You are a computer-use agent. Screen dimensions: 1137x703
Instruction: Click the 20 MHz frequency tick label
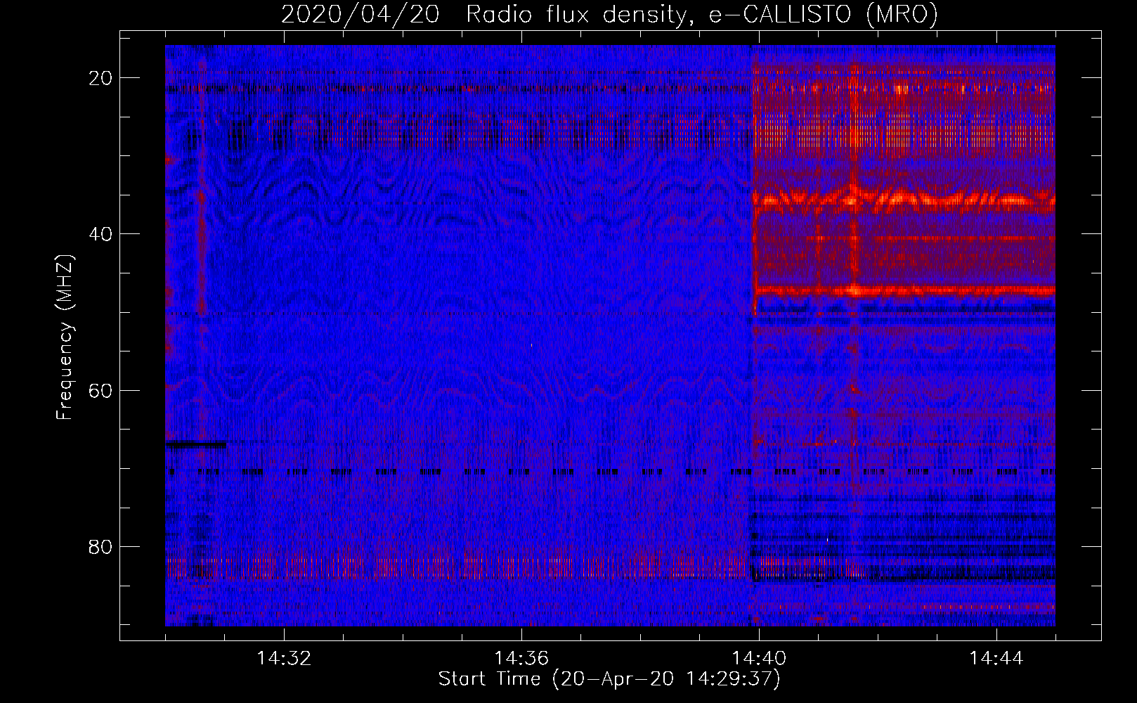(100, 78)
